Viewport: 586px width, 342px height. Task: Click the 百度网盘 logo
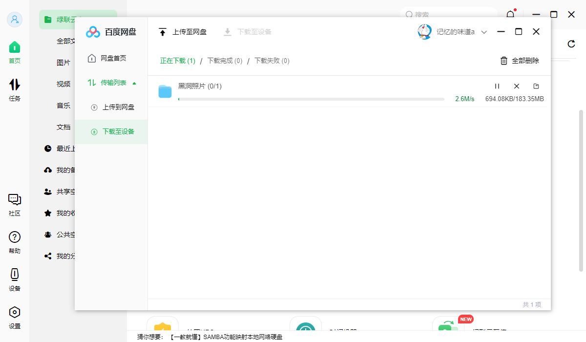click(92, 32)
